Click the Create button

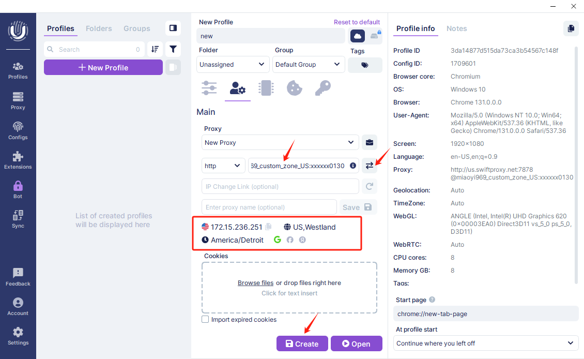click(x=302, y=344)
